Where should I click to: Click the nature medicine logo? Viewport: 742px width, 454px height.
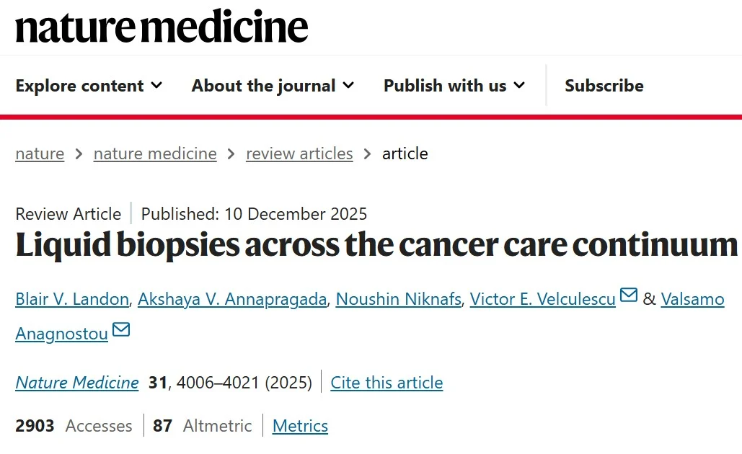(x=162, y=26)
